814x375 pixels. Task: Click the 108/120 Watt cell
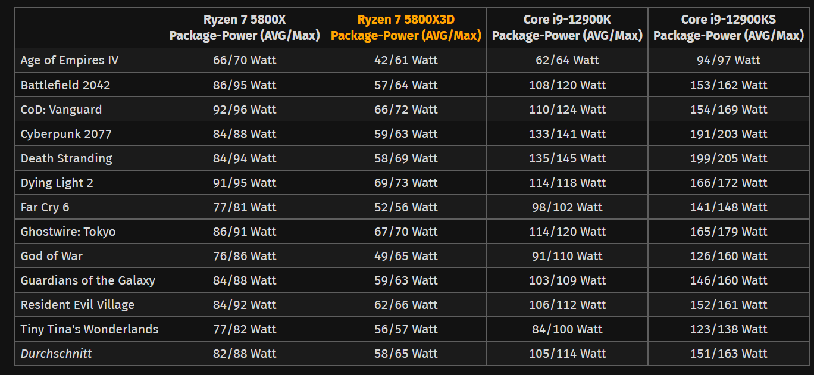click(567, 85)
